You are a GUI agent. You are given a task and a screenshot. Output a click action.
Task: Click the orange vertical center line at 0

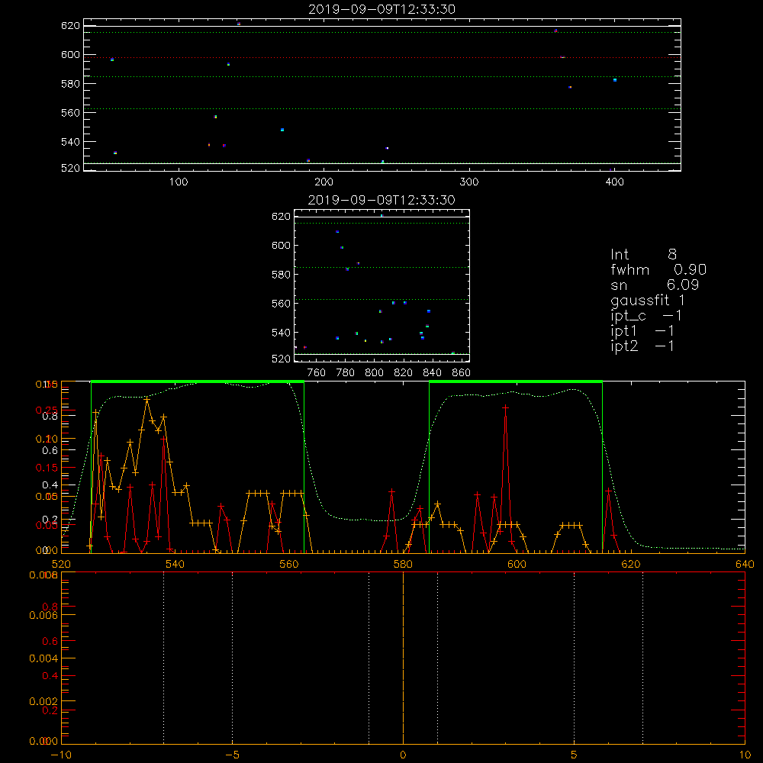click(x=403, y=658)
